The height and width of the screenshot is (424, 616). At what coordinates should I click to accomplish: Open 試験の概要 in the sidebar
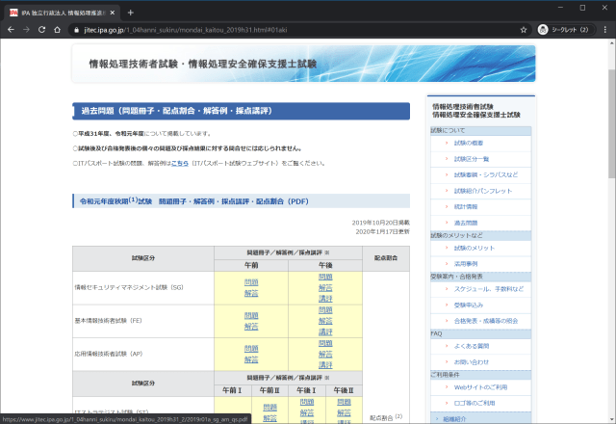[x=469, y=144]
